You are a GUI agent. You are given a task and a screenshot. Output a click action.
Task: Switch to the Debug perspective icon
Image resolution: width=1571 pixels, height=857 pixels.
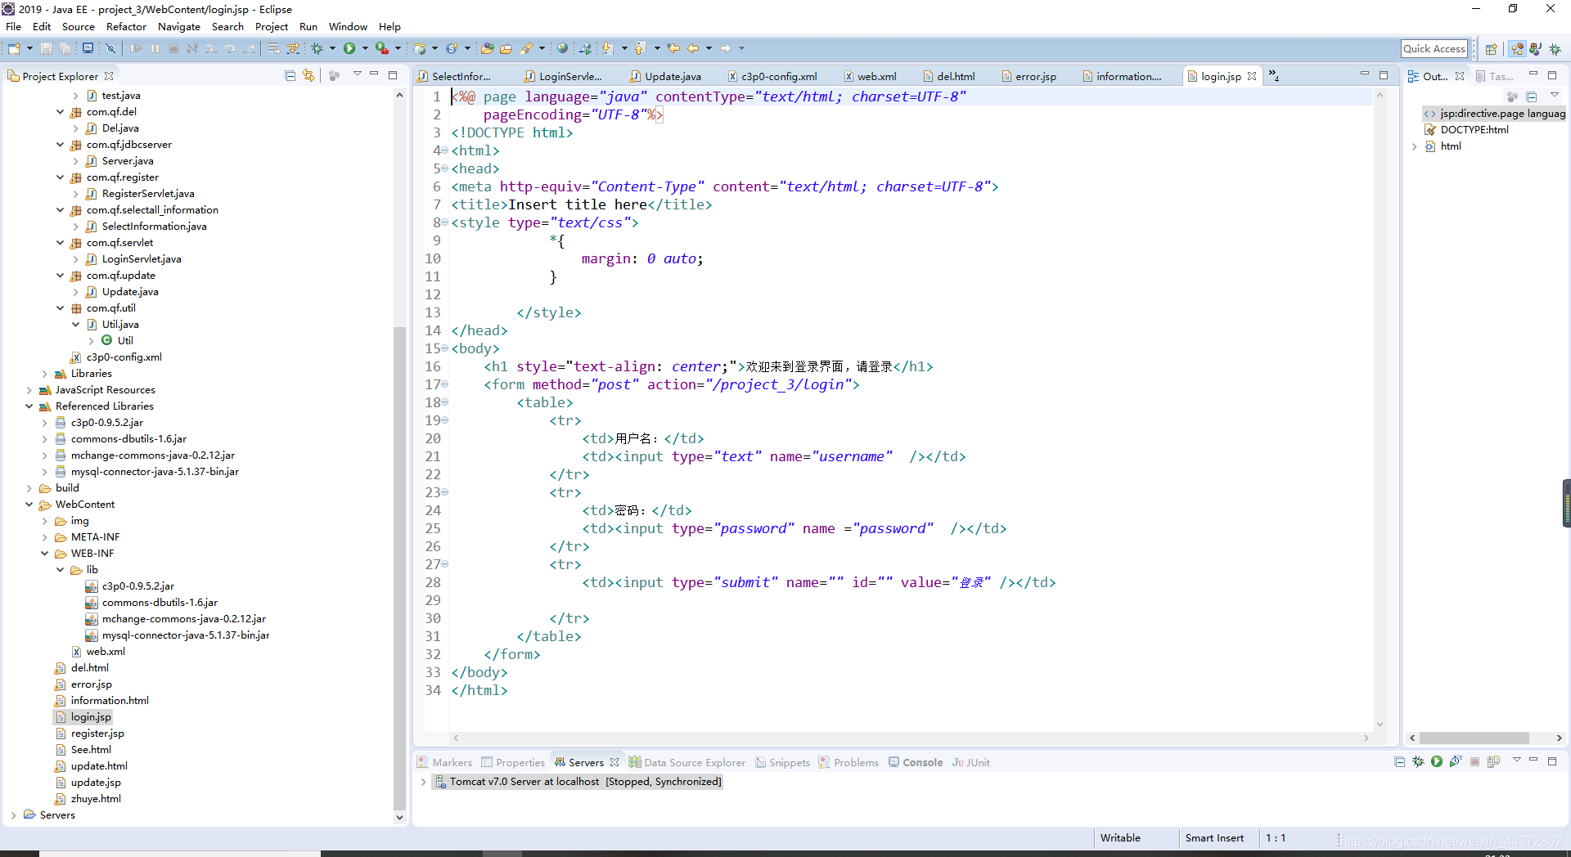click(x=1555, y=49)
